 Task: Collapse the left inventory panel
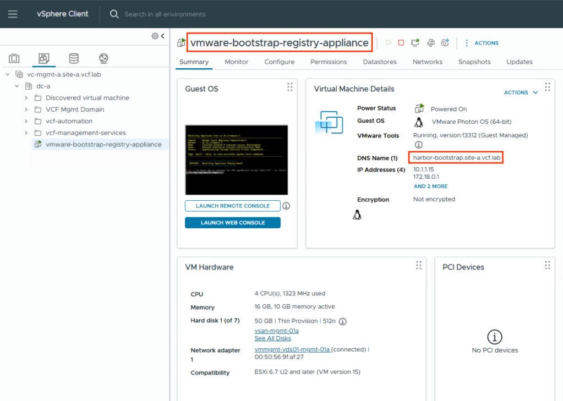point(163,36)
